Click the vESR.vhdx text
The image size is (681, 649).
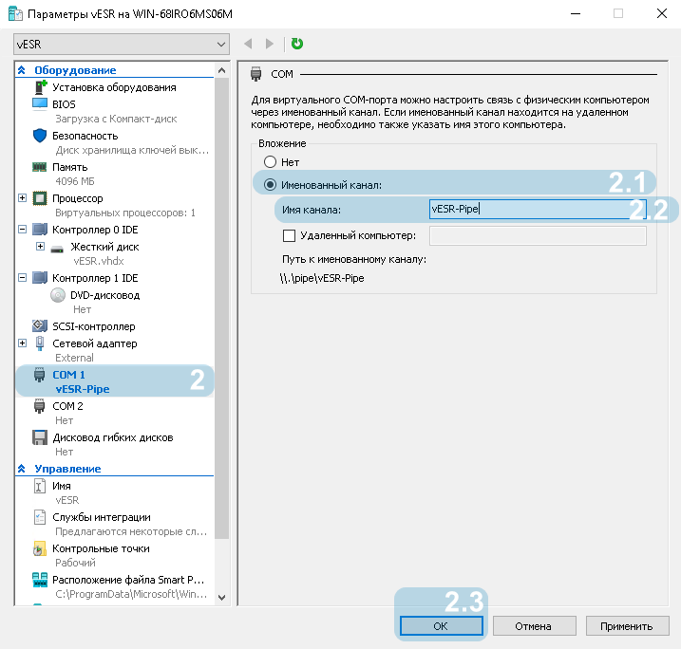[99, 261]
